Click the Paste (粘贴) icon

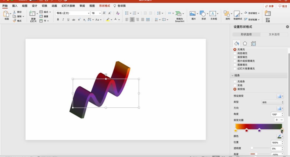(x=6, y=14)
